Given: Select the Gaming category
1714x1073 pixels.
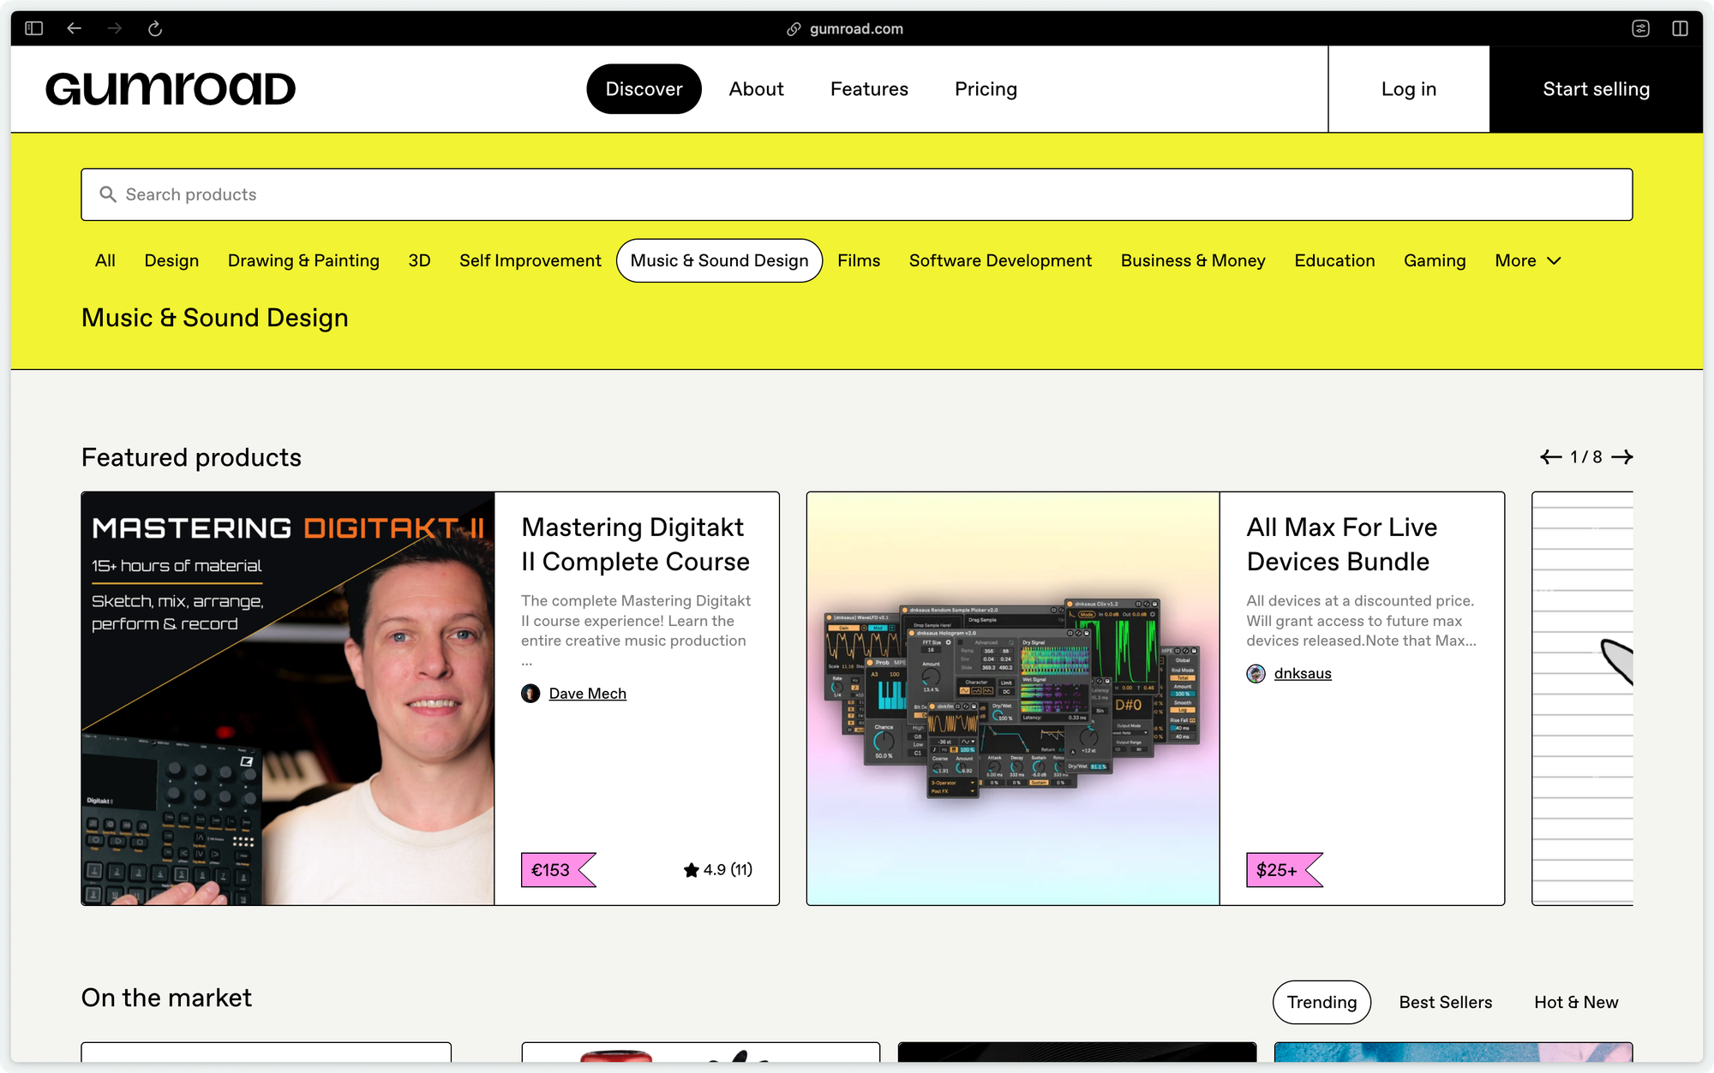Looking at the screenshot, I should tap(1435, 260).
